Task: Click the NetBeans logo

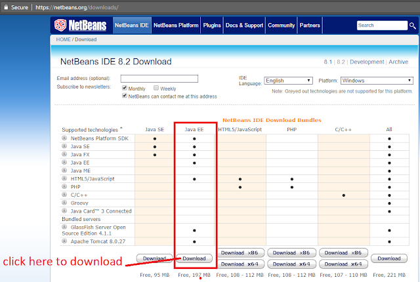Action: point(80,26)
